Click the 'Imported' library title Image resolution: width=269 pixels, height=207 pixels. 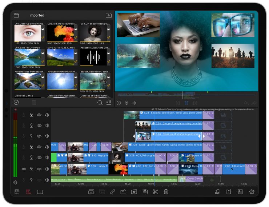[x=37, y=16]
